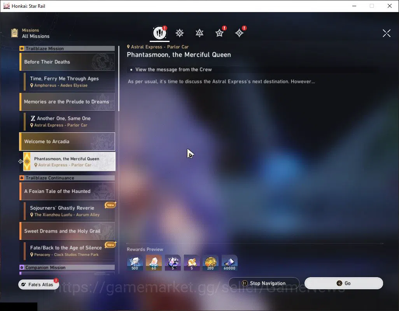Select Phantasmoon, the Merciful Queen mission entry
This screenshot has width=399, height=311.
pyautogui.click(x=69, y=161)
